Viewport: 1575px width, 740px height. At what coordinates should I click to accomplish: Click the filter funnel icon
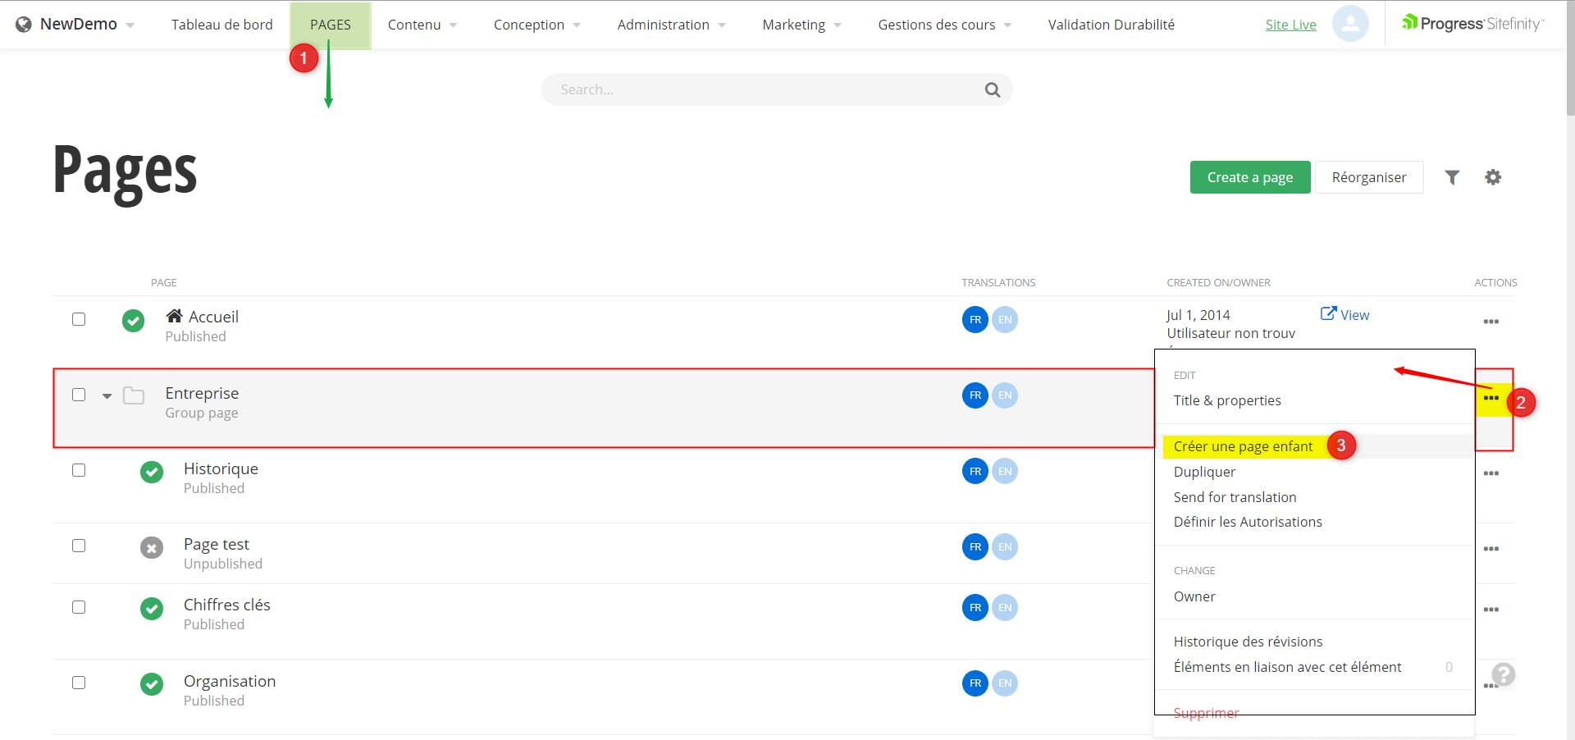[x=1452, y=177]
